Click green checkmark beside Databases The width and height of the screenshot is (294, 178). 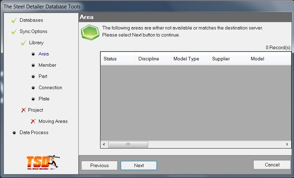pyautogui.click(x=14, y=20)
